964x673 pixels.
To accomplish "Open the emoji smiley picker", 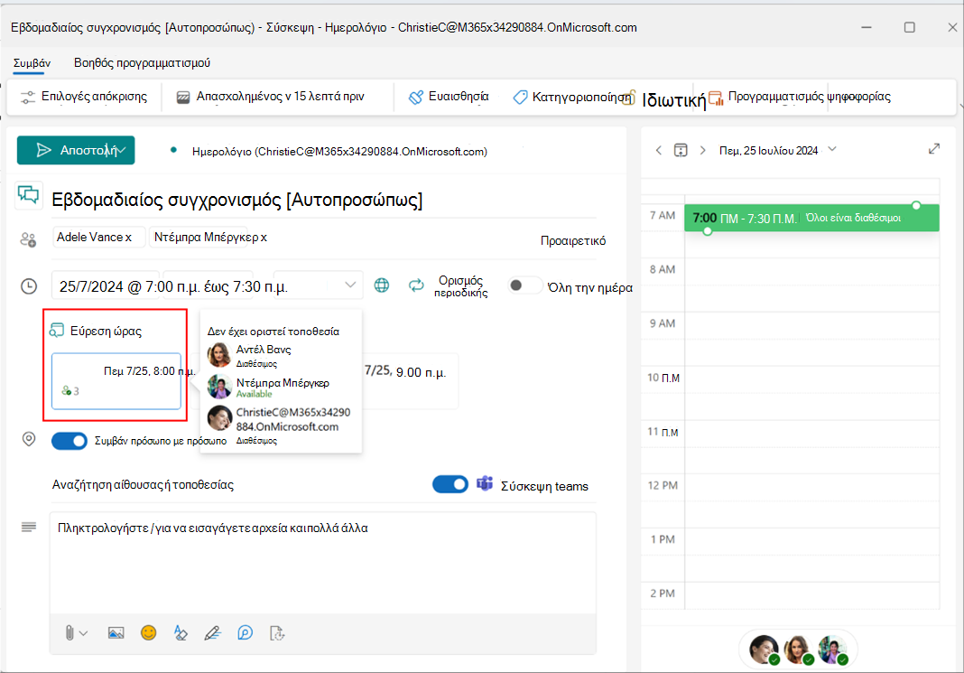I will (148, 632).
